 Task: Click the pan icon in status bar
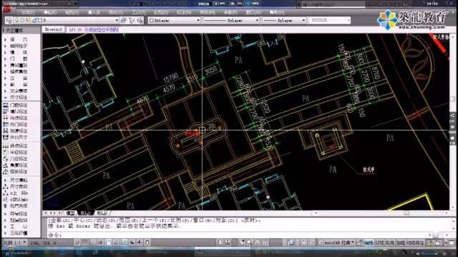[x=242, y=243]
